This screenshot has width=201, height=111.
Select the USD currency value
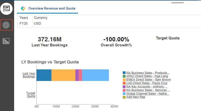coord(37,23)
